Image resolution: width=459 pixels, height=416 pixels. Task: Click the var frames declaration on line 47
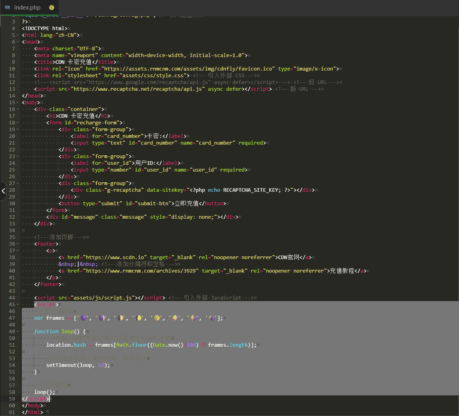pos(49,318)
